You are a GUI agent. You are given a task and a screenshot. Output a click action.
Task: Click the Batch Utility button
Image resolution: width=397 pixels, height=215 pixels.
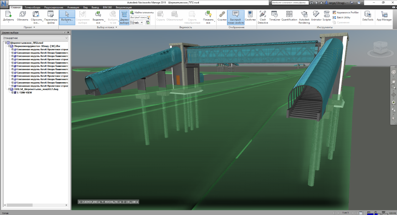(x=343, y=17)
